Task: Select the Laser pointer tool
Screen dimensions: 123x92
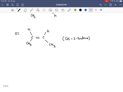Action: pyautogui.click(x=69, y=10)
